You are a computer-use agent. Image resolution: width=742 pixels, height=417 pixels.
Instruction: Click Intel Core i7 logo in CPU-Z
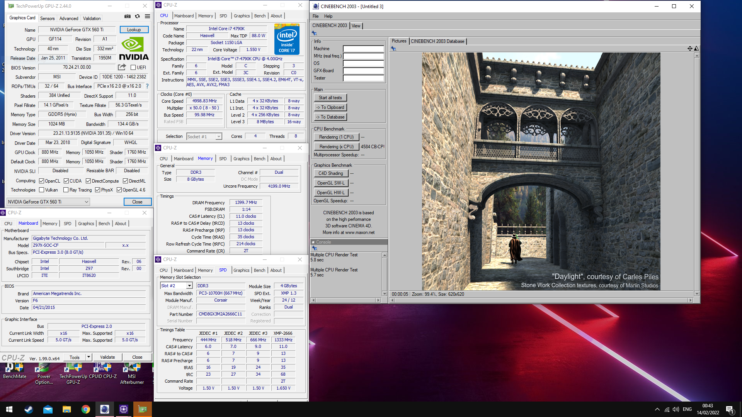[x=287, y=39]
